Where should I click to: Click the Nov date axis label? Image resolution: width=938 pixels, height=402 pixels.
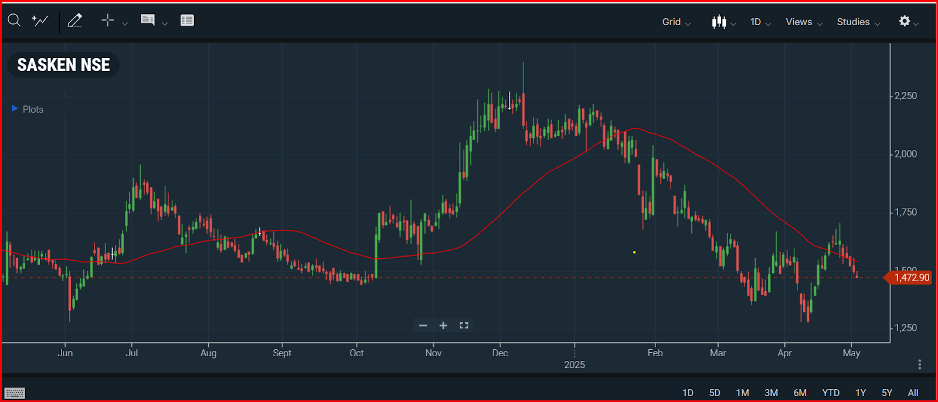point(433,353)
